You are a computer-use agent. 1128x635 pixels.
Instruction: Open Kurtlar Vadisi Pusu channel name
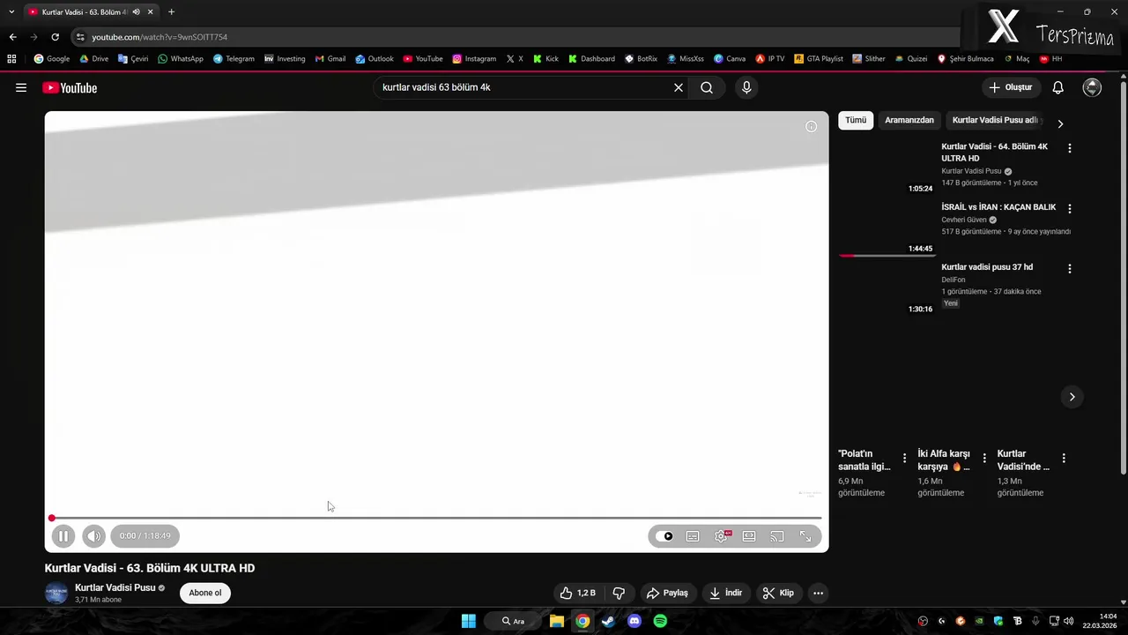[x=115, y=587]
